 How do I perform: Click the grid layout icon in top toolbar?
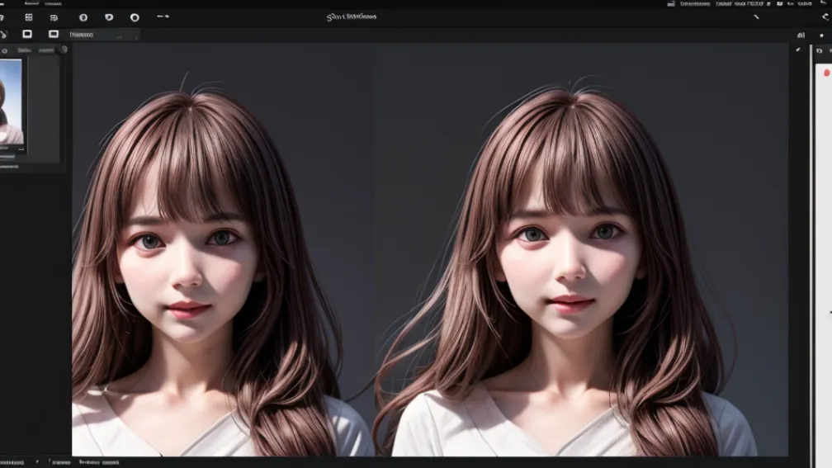click(x=29, y=17)
